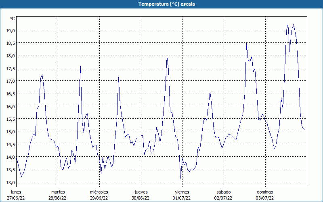Click the date 01/07/22

182,198
